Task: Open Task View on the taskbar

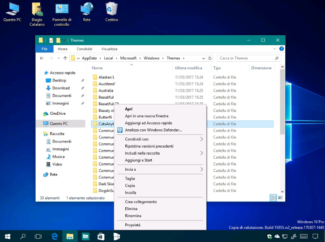Action: (38, 237)
